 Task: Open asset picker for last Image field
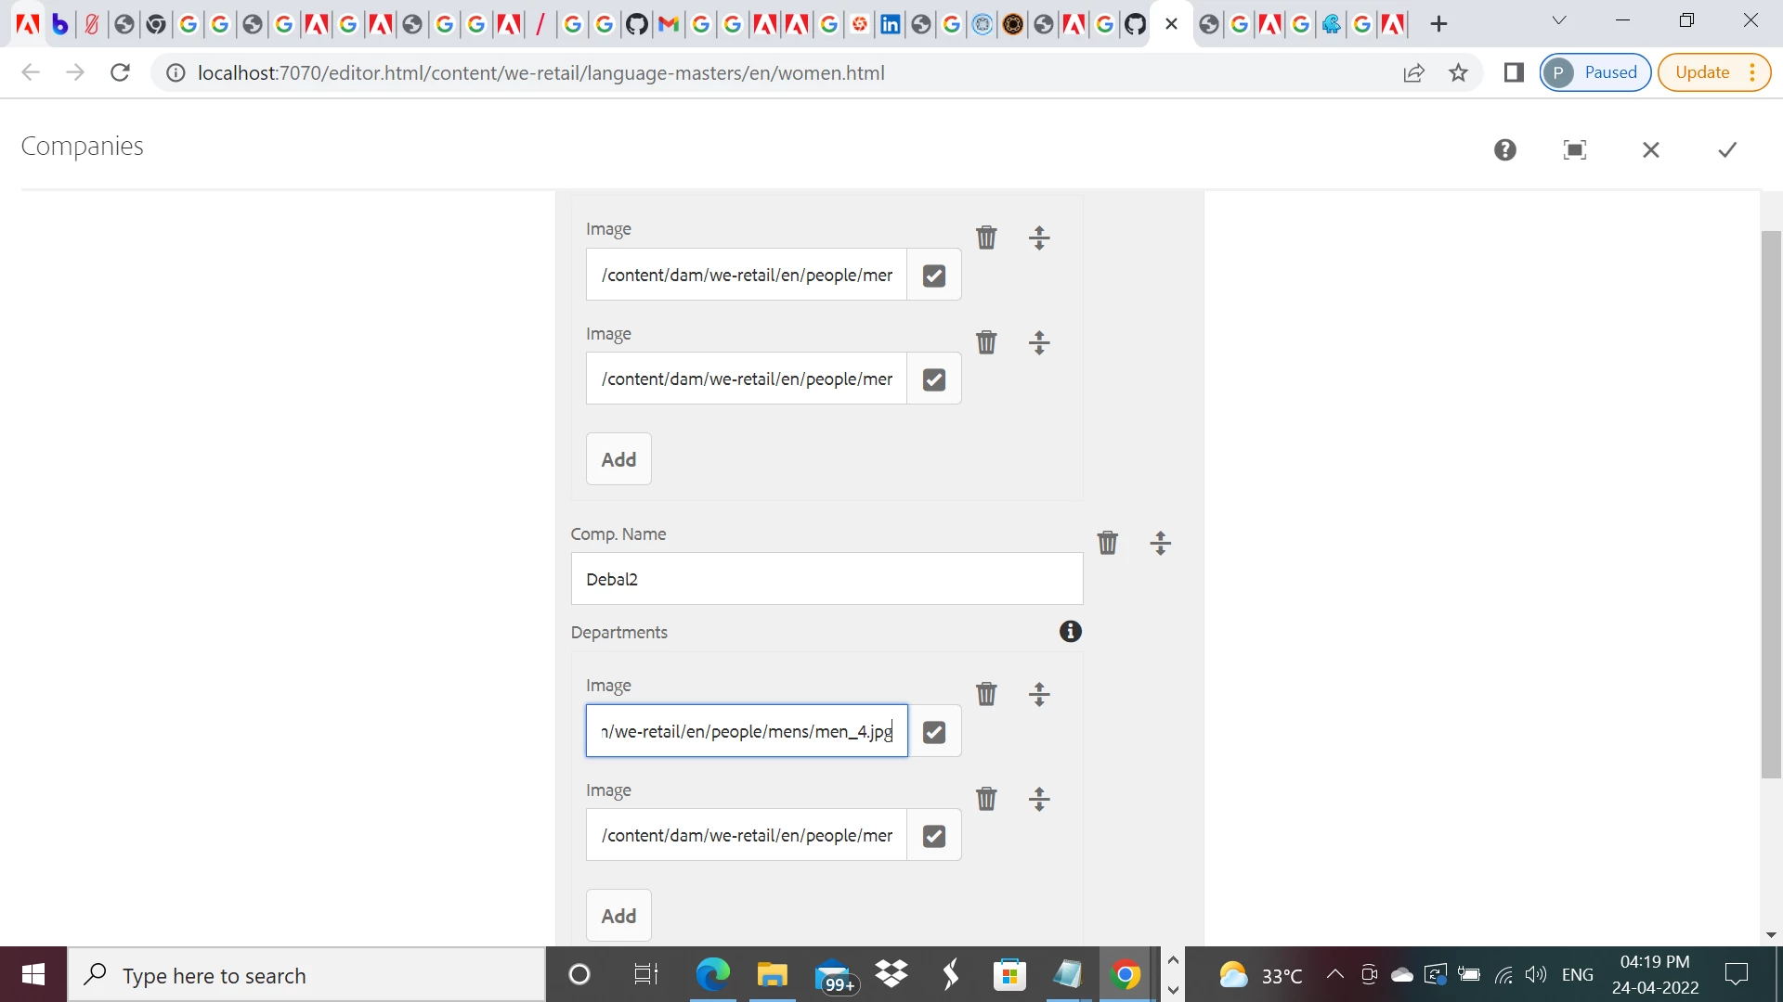coord(934,836)
